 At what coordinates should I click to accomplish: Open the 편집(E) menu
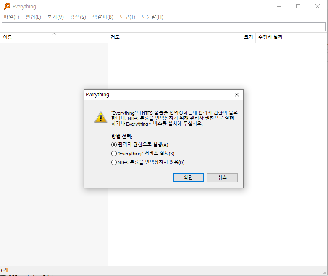coord(33,17)
